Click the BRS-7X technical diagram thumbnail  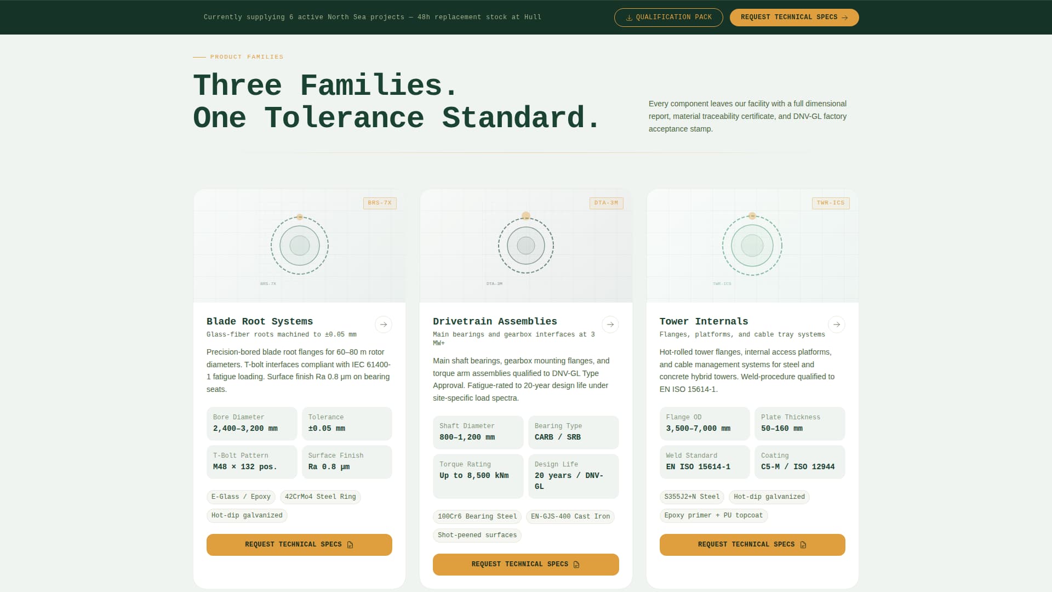pos(299,245)
